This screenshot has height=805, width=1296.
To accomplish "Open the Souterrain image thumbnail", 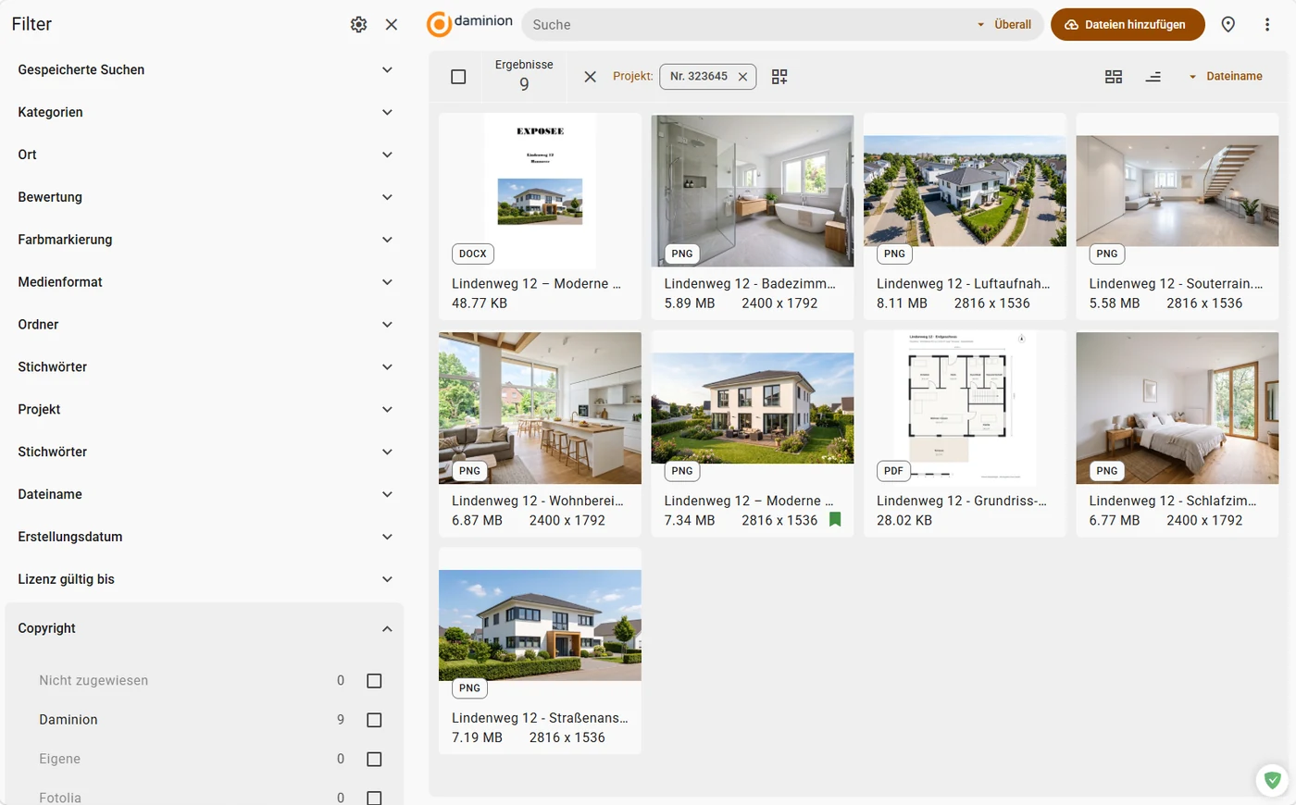I will pos(1178,191).
